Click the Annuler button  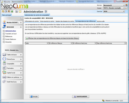click(34, 96)
